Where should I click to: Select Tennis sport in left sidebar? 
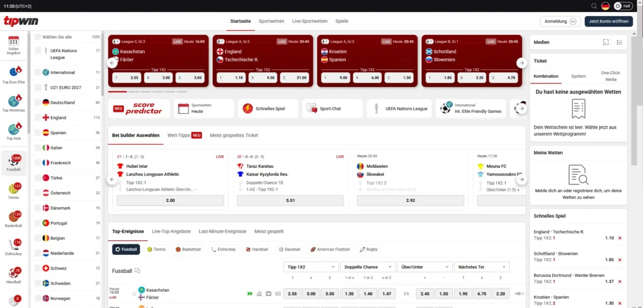[x=14, y=191]
